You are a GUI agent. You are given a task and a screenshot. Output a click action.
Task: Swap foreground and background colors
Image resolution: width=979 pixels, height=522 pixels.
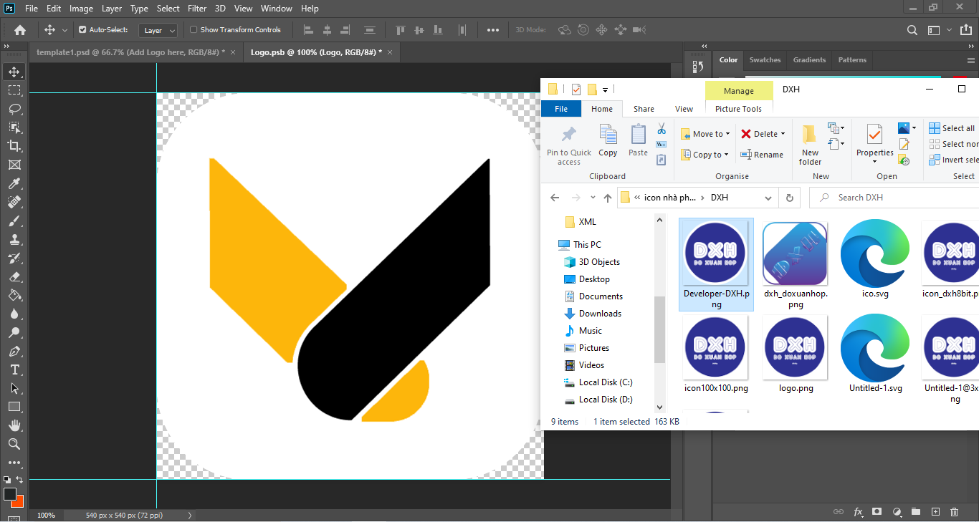pyautogui.click(x=19, y=480)
